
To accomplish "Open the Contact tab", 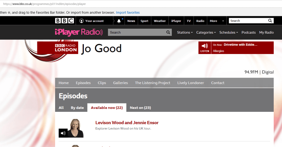I will (217, 83).
